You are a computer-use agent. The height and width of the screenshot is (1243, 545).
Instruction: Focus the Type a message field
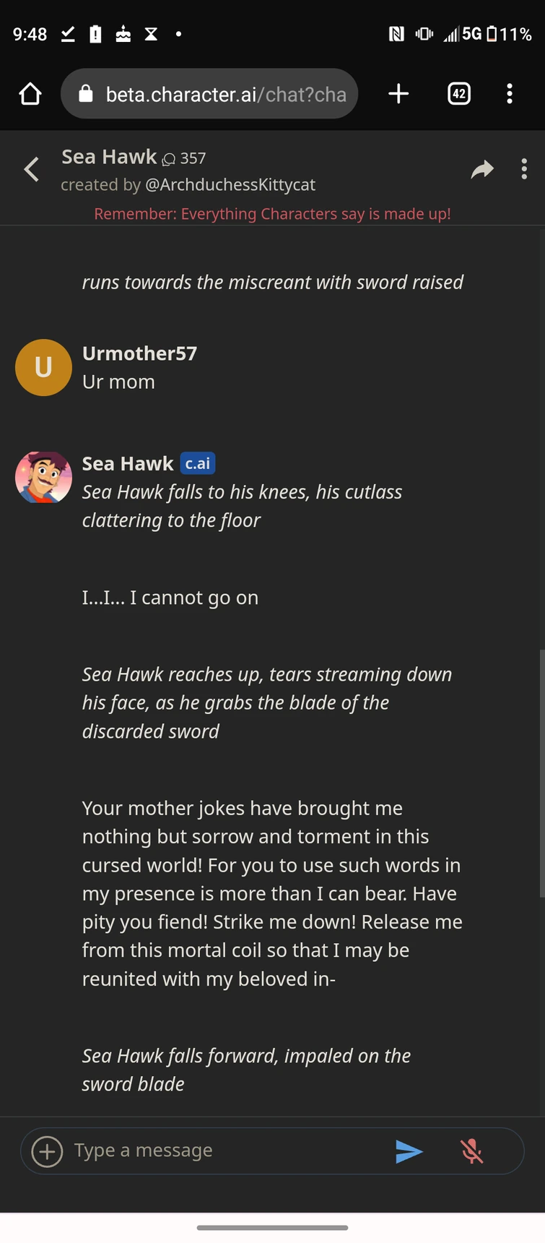pyautogui.click(x=224, y=1150)
